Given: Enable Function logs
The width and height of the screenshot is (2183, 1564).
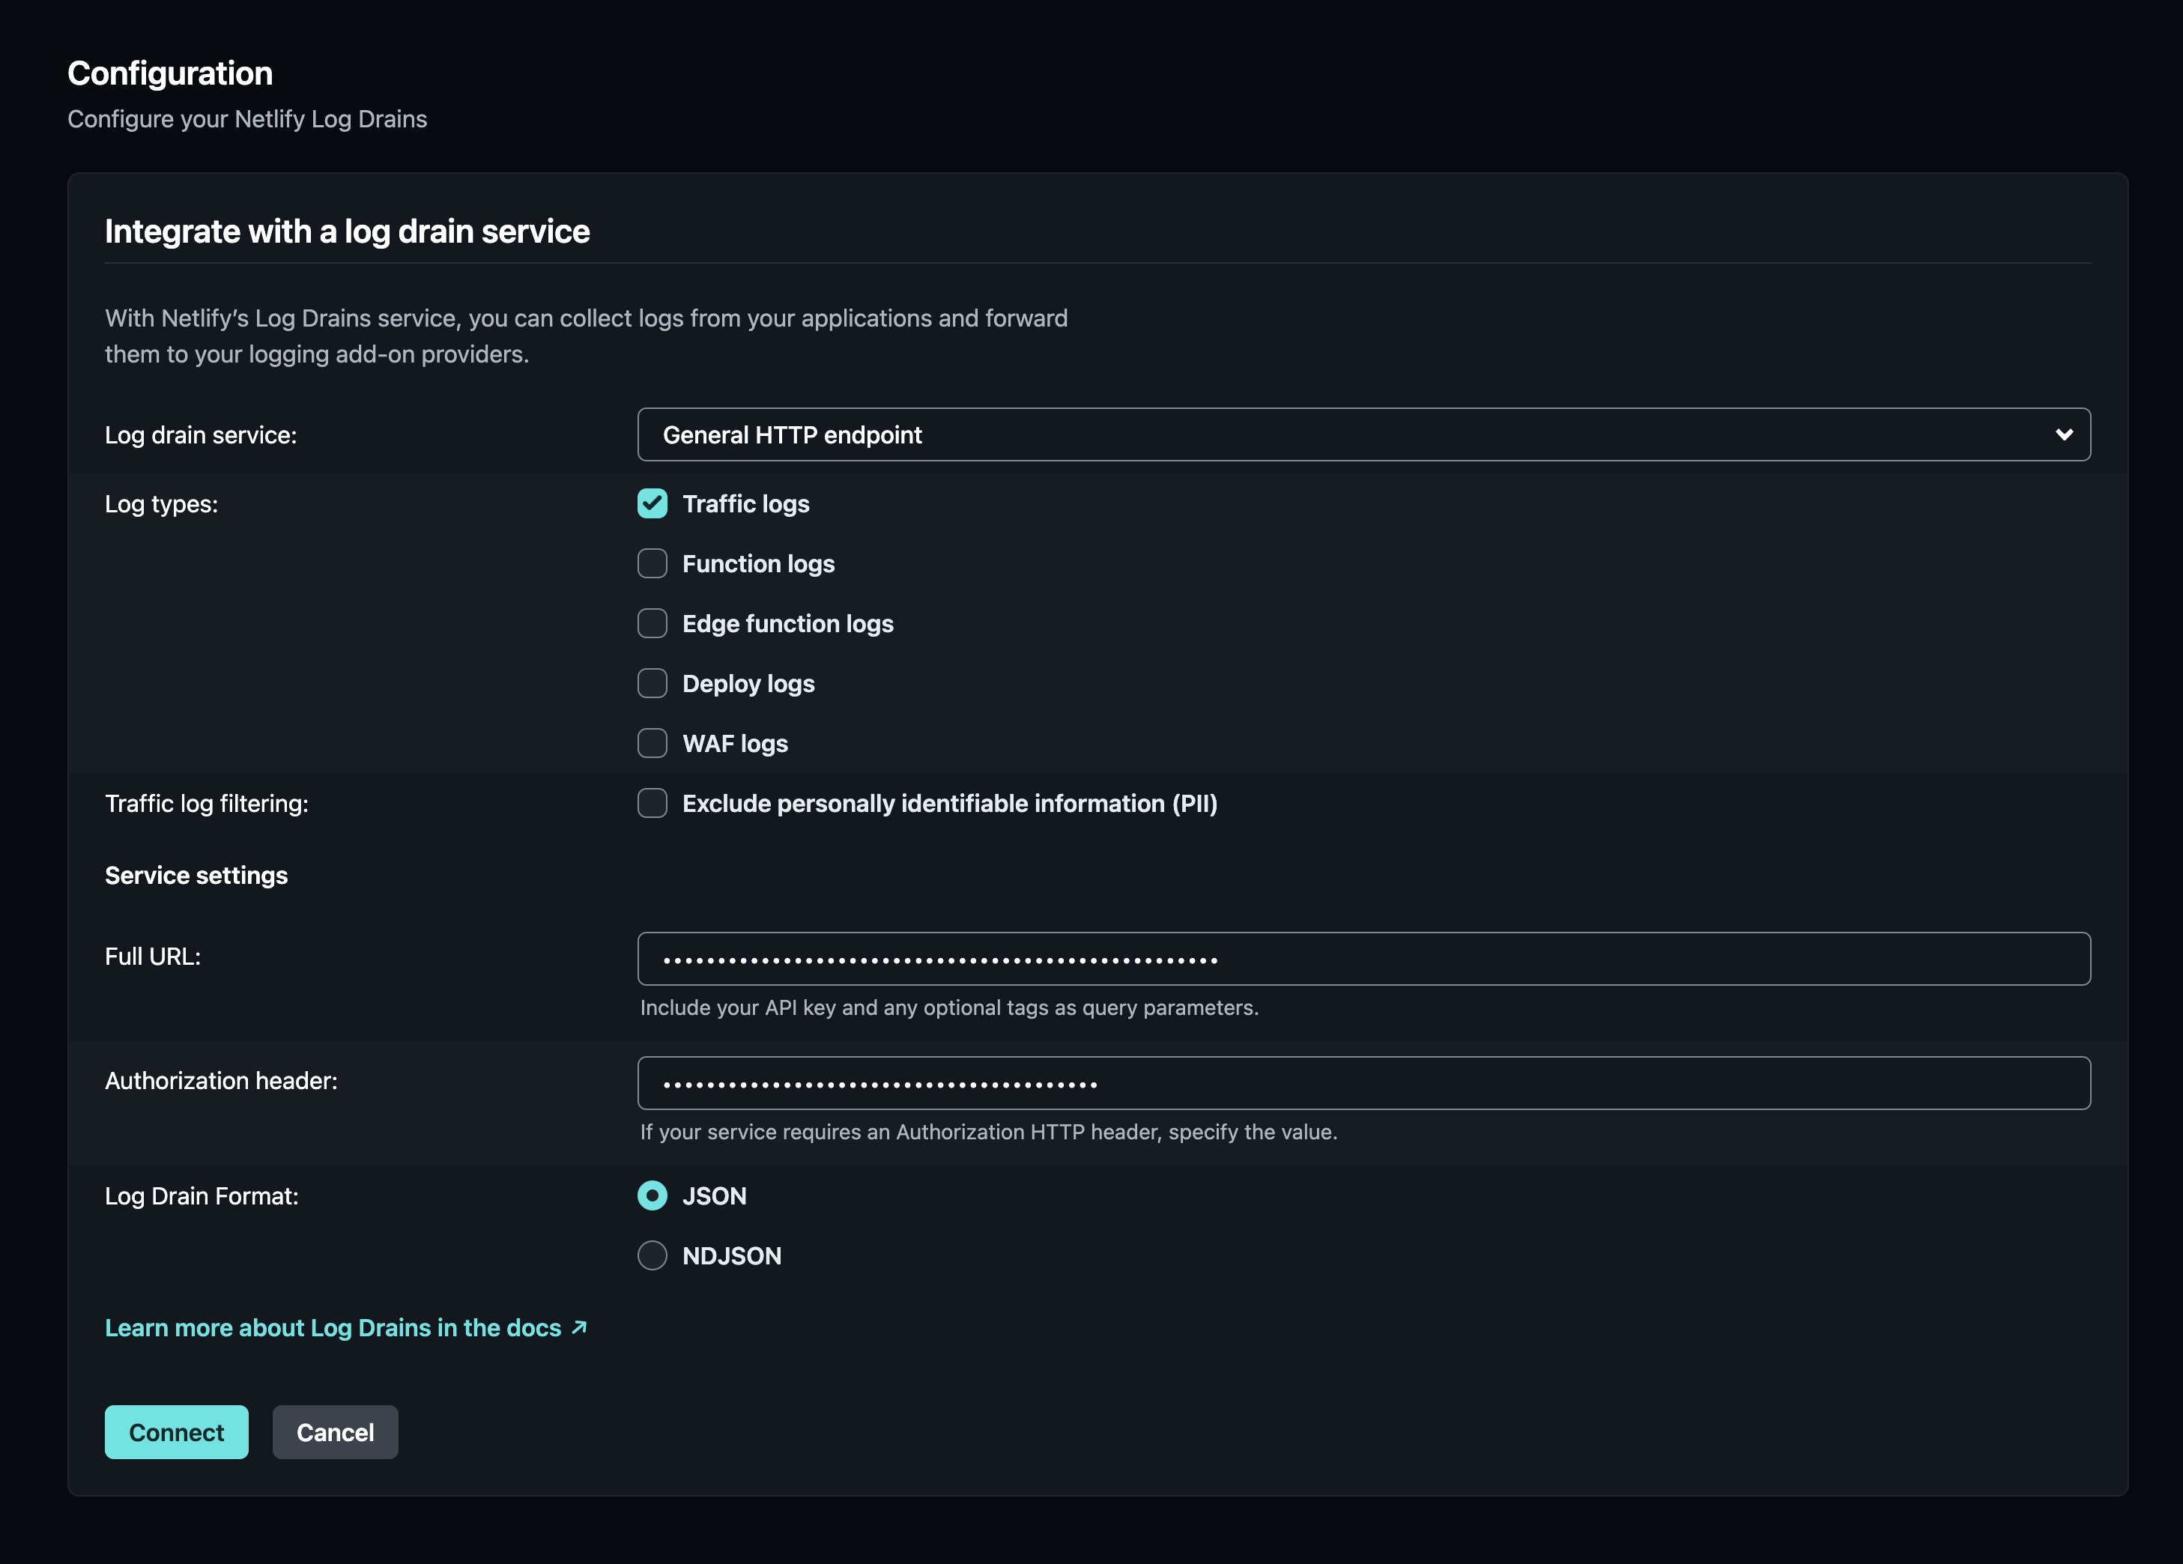Looking at the screenshot, I should point(652,563).
